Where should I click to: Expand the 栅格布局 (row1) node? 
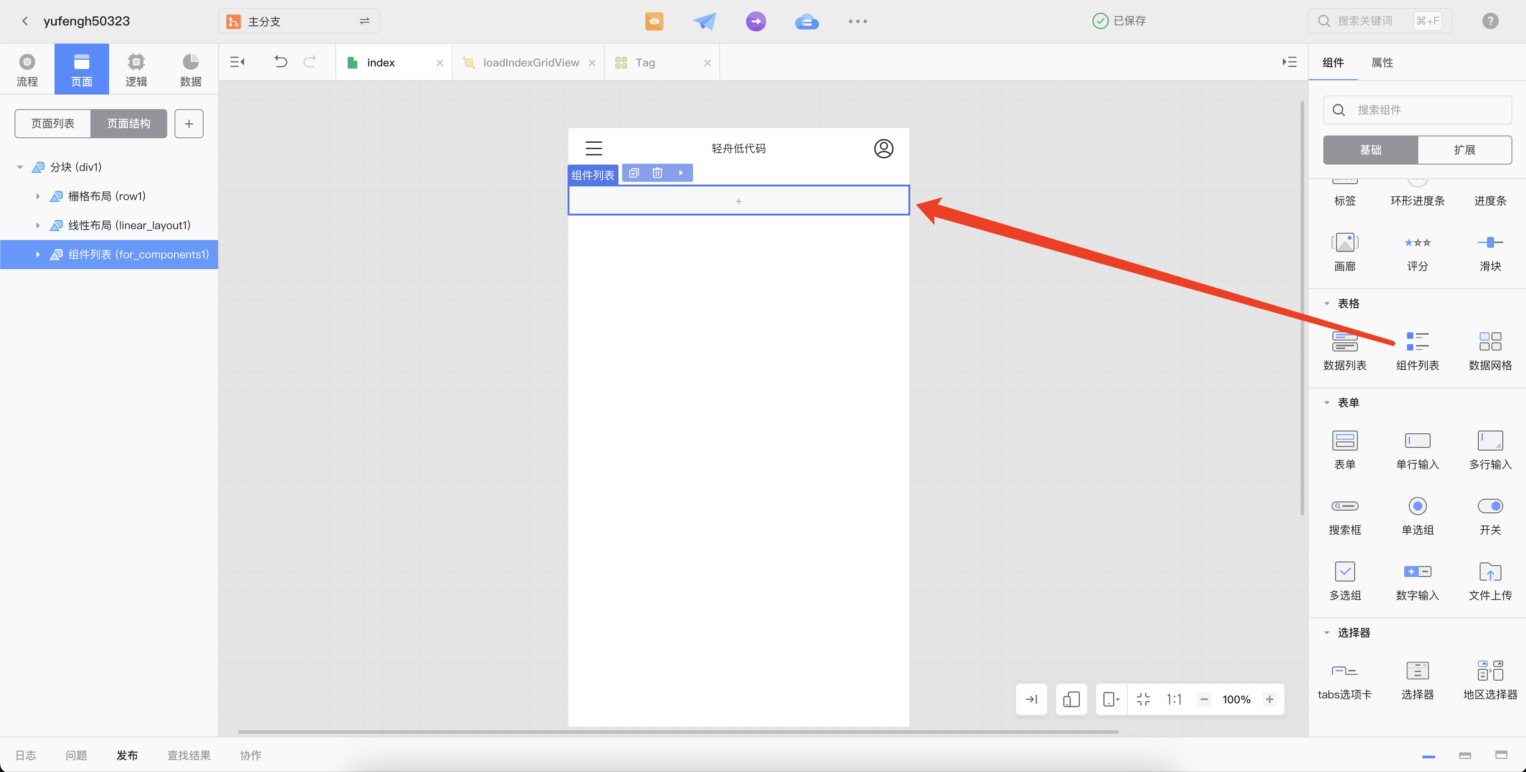click(x=37, y=196)
